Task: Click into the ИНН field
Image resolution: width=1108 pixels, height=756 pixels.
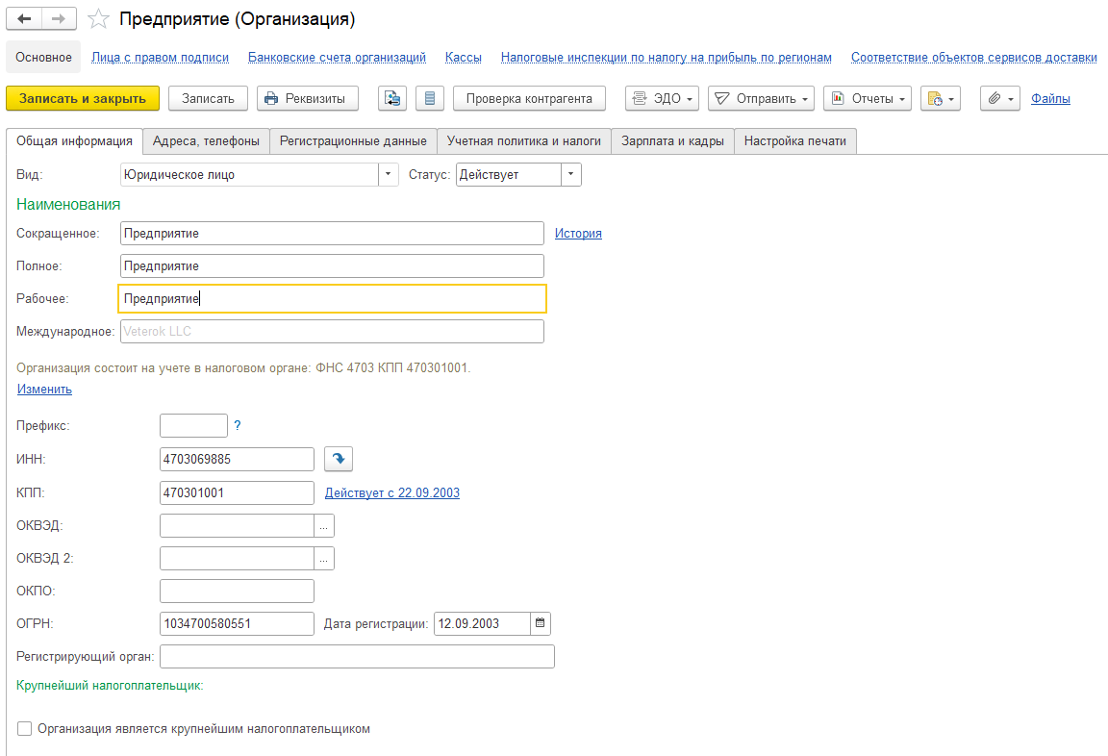Action: pos(237,459)
